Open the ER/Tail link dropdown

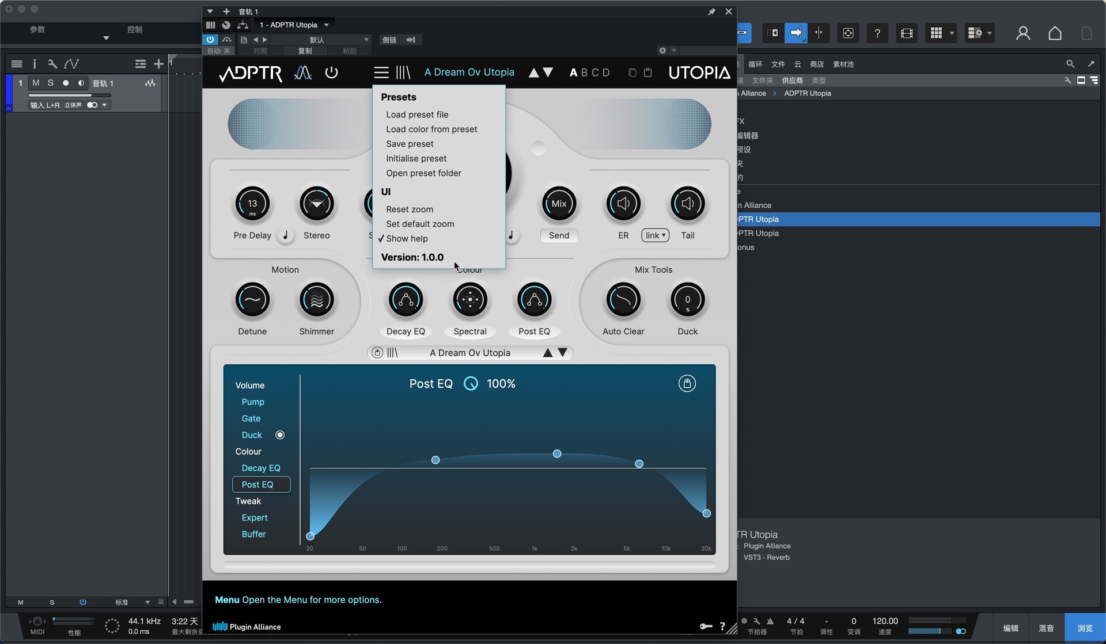coord(655,235)
